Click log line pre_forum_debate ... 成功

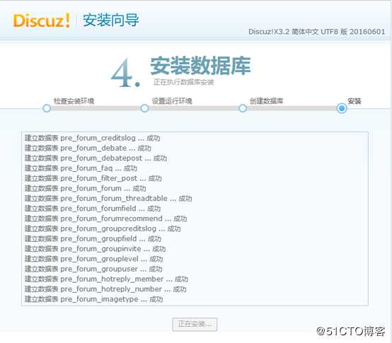88,148
